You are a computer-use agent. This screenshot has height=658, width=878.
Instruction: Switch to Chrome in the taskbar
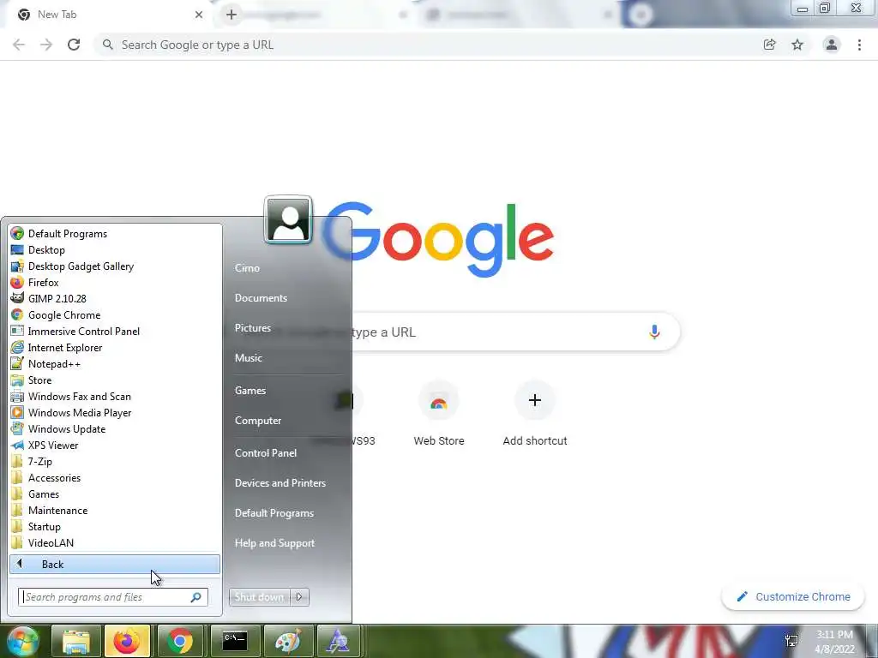click(180, 641)
